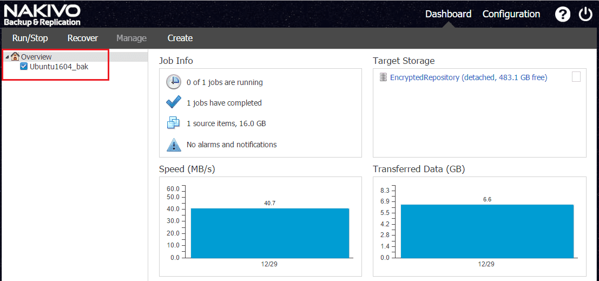Image resolution: width=599 pixels, height=281 pixels.
Task: Select the Ubuntu1604_bak job
Action: pos(59,67)
